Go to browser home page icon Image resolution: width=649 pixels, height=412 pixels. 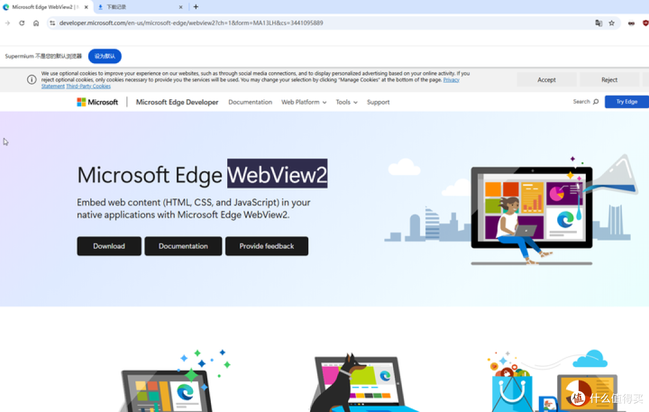tap(36, 23)
